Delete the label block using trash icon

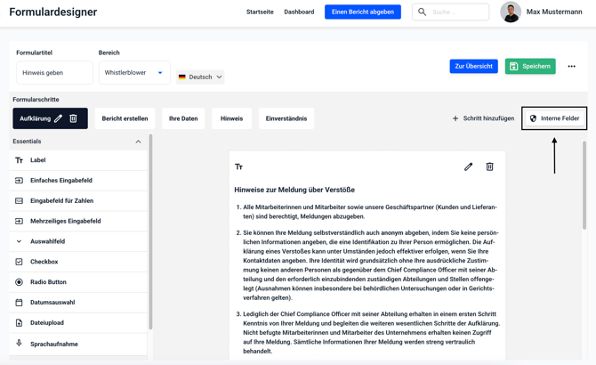coord(489,166)
